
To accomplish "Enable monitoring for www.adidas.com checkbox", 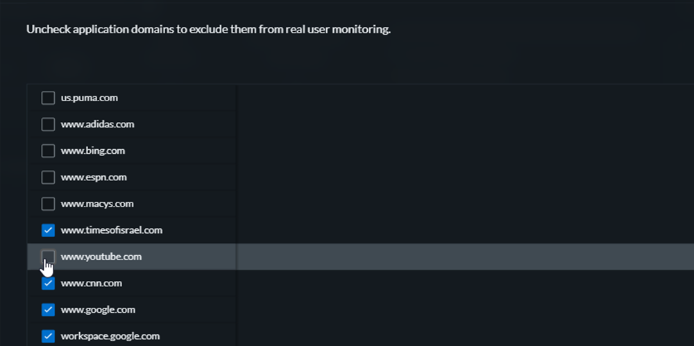I will pyautogui.click(x=48, y=124).
